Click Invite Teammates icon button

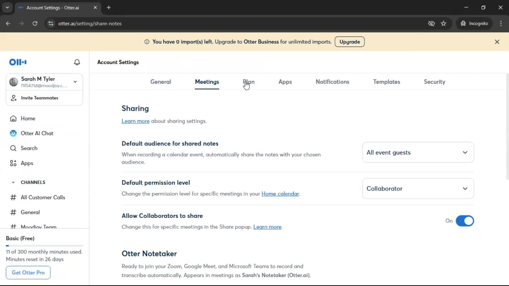pos(14,98)
